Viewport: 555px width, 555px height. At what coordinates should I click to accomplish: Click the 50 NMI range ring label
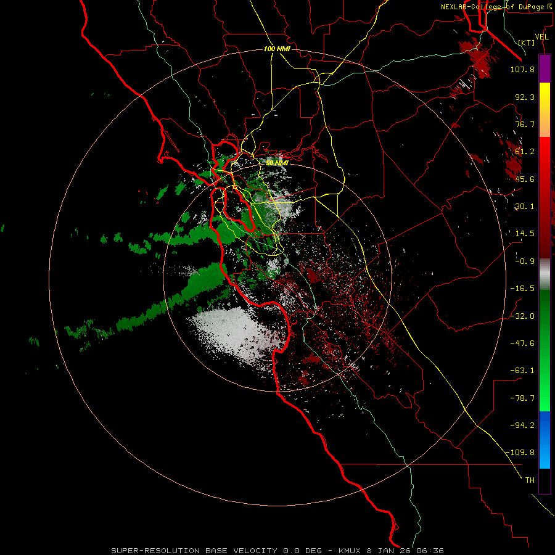277,163
